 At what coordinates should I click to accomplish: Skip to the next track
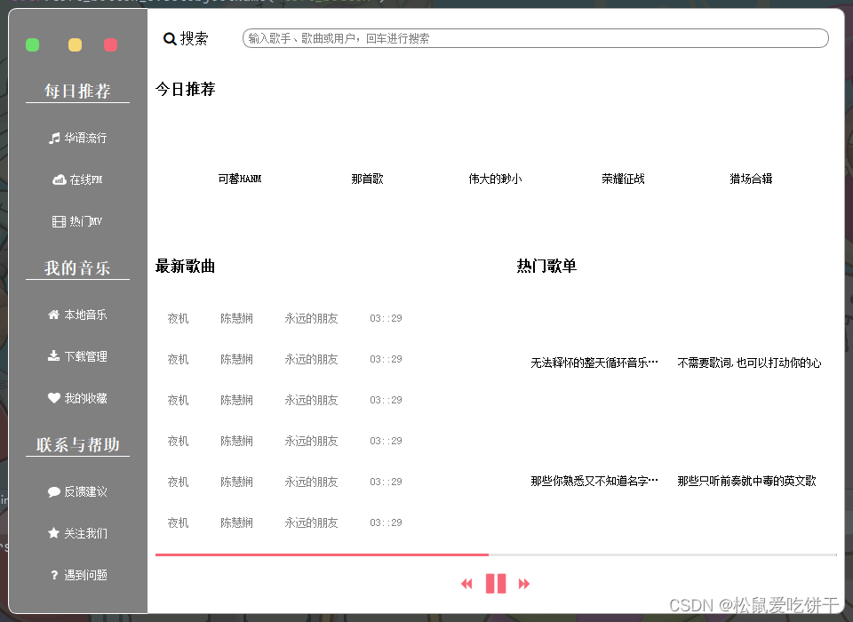point(524,584)
